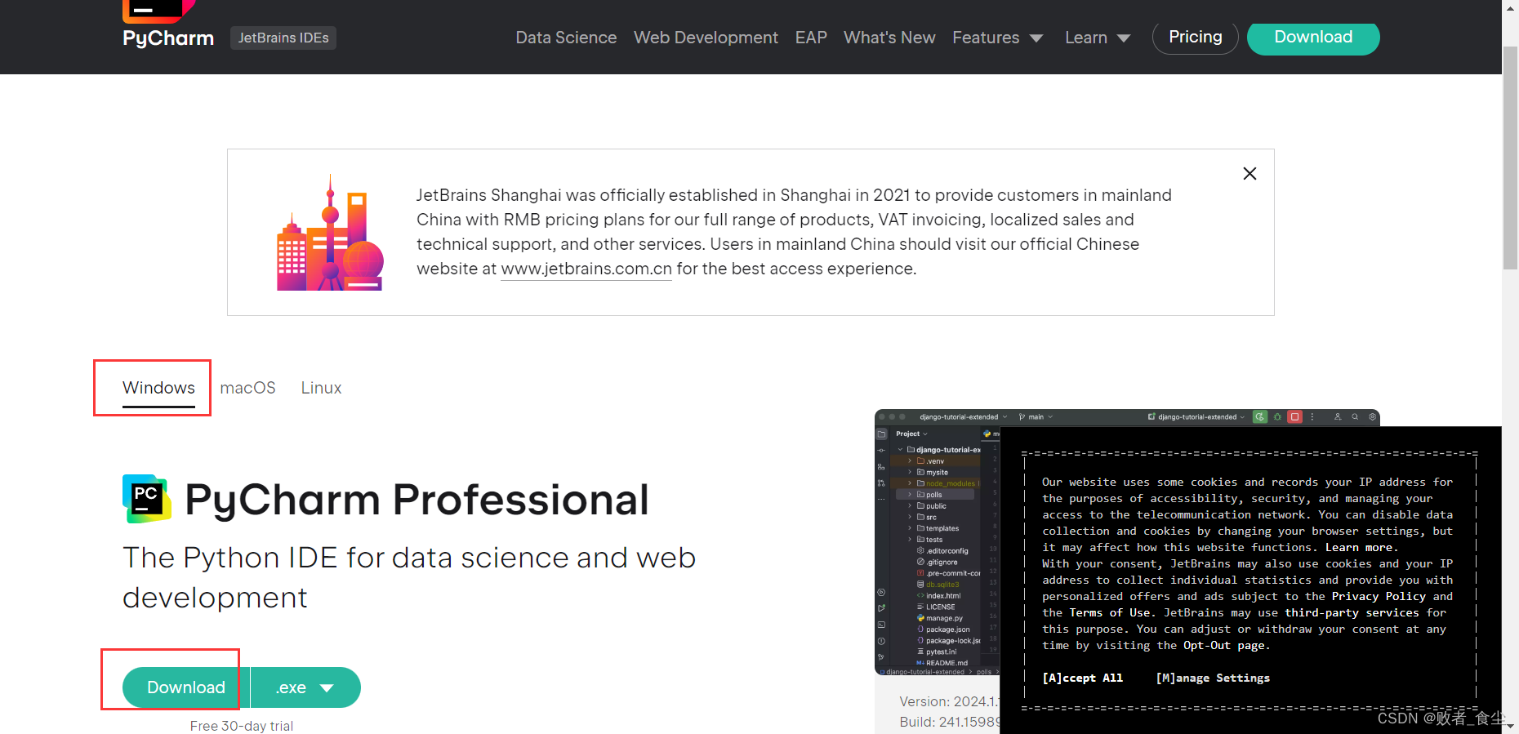Image resolution: width=1519 pixels, height=734 pixels.
Task: Expand the Features dropdown menu
Action: (x=997, y=38)
